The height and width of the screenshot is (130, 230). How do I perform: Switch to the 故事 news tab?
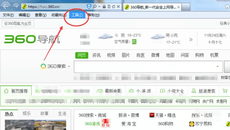[x=44, y=114]
